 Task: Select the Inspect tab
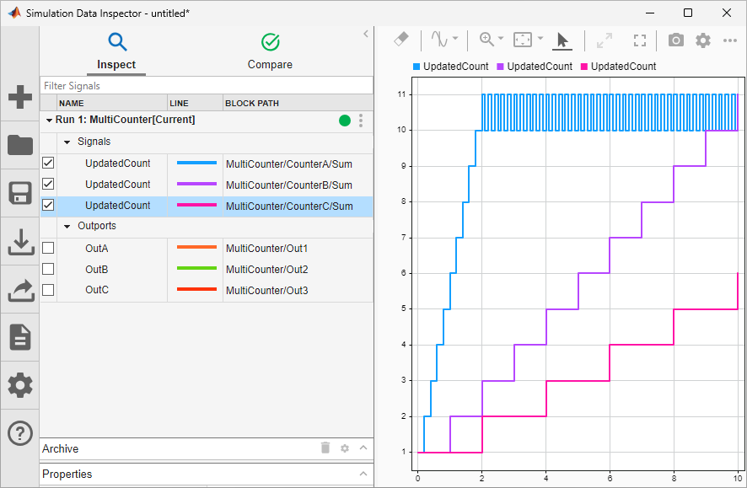tap(116, 51)
